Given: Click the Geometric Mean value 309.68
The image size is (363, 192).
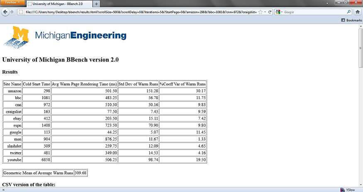Looking at the screenshot, I should (x=80, y=173).
